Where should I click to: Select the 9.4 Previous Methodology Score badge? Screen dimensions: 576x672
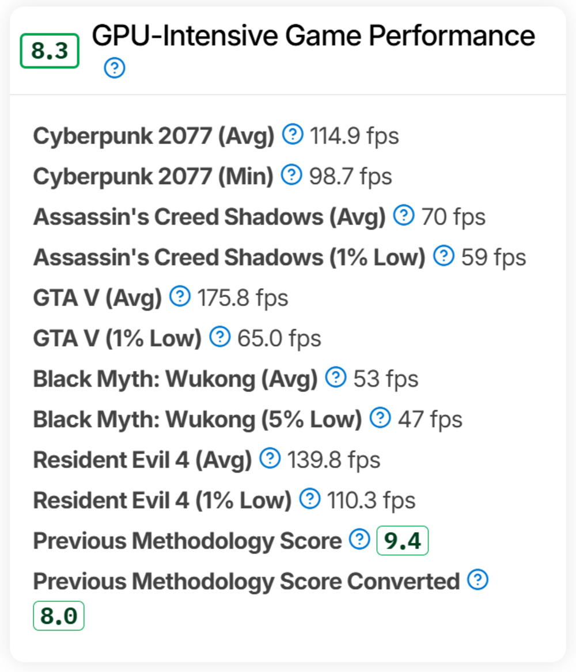403,541
